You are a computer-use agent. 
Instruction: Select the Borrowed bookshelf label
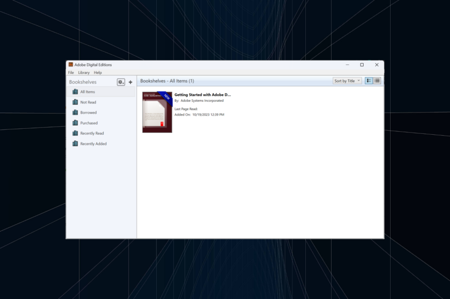click(x=88, y=113)
